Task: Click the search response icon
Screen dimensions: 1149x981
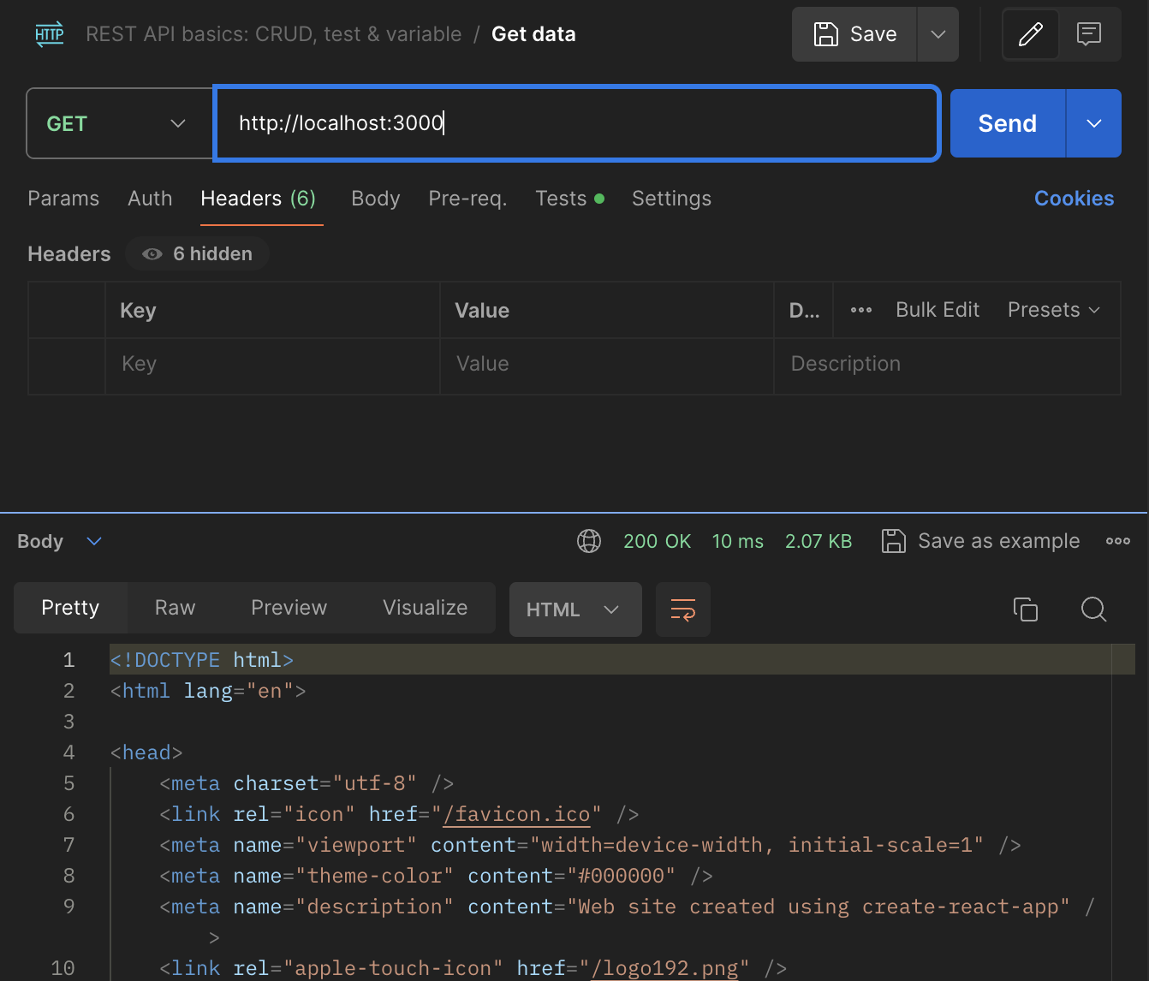Action: tap(1093, 609)
